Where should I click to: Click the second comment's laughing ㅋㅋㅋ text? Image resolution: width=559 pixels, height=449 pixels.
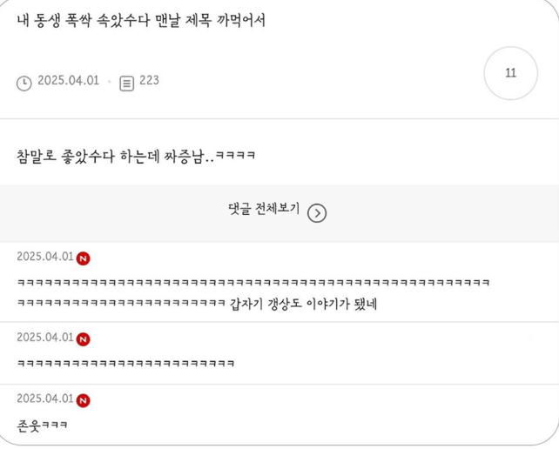pyautogui.click(x=125, y=364)
